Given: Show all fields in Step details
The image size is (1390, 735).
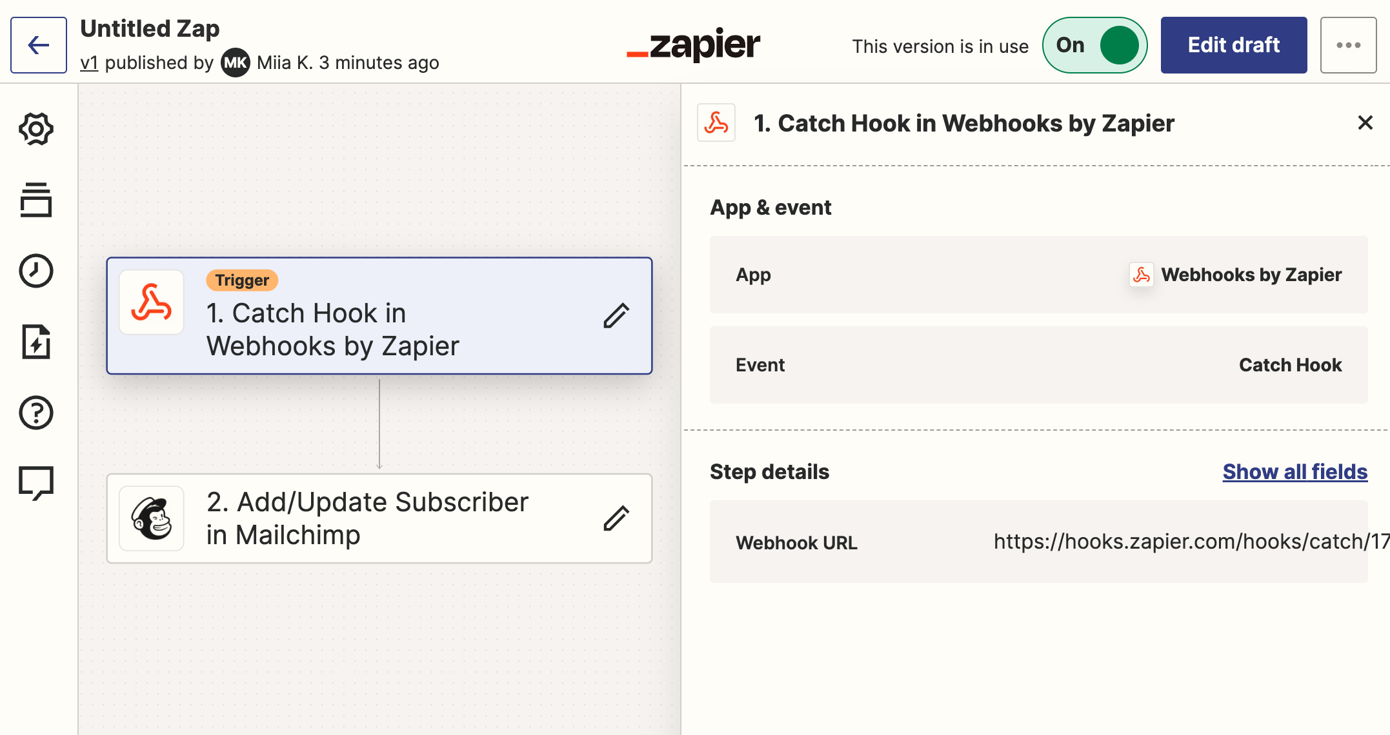Looking at the screenshot, I should coord(1294,471).
